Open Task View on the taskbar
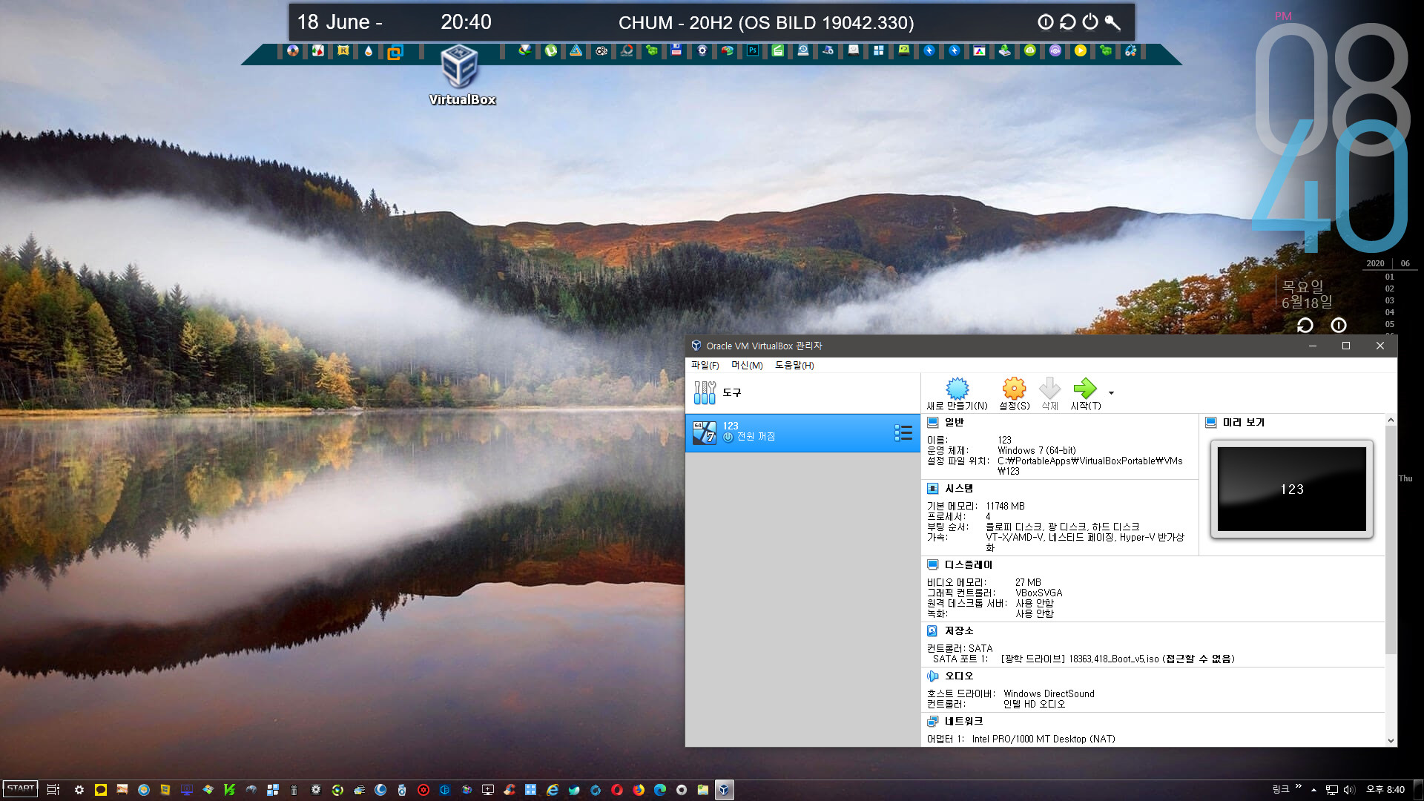 point(53,790)
